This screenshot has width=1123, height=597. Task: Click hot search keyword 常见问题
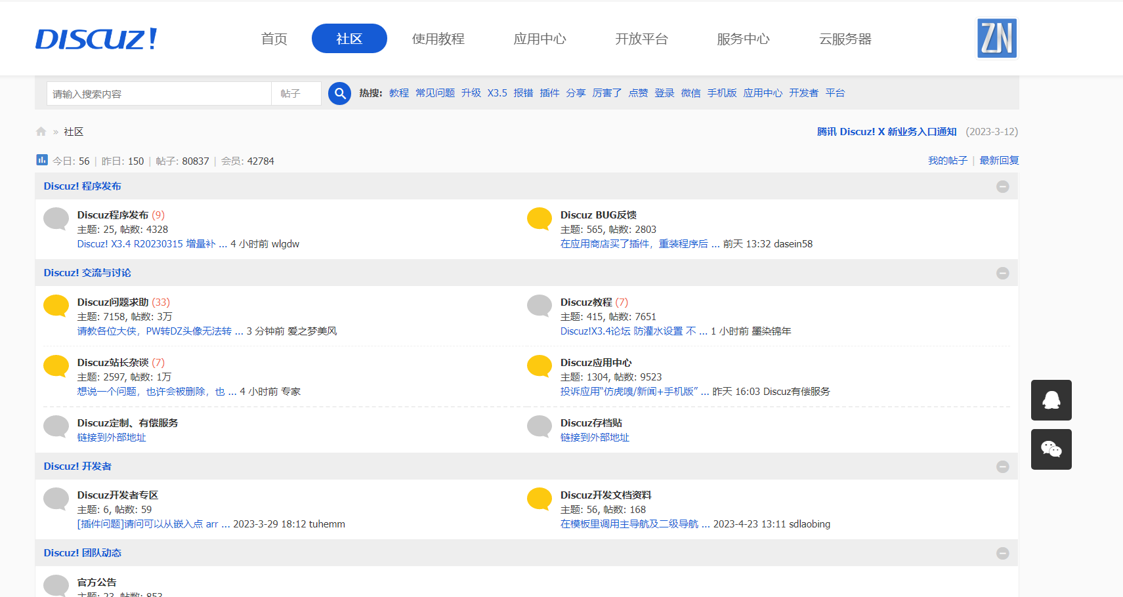[435, 93]
